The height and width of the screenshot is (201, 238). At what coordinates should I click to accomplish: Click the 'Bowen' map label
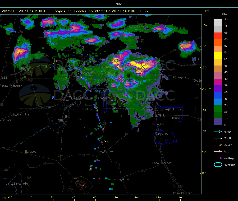click(x=176, y=118)
